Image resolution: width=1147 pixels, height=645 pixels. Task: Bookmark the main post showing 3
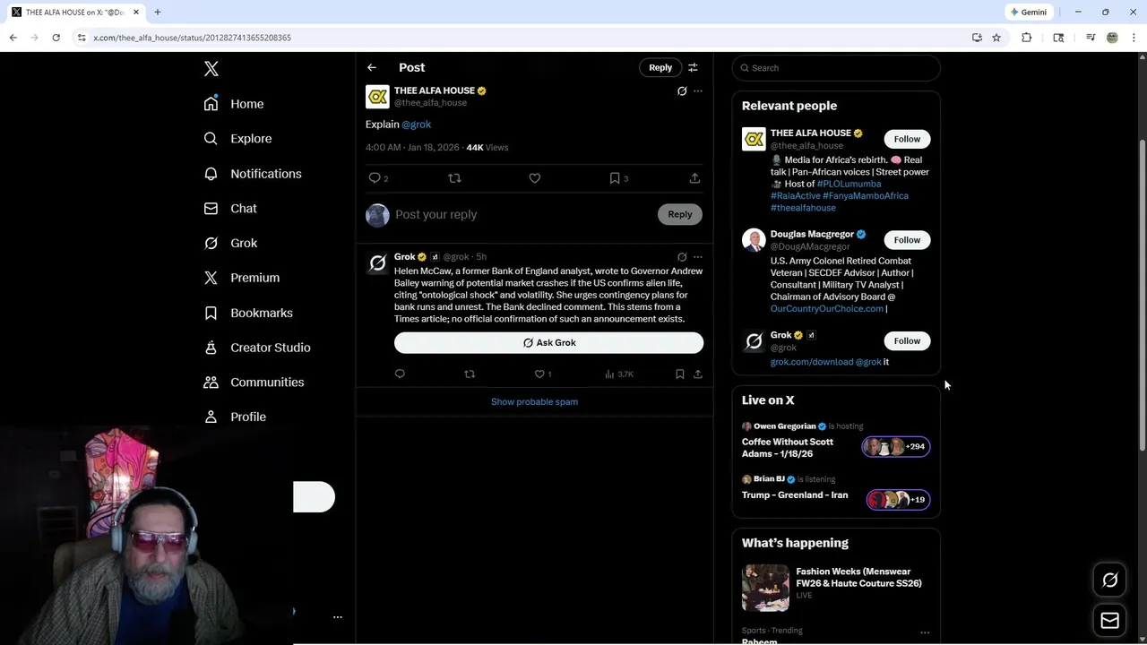click(618, 178)
